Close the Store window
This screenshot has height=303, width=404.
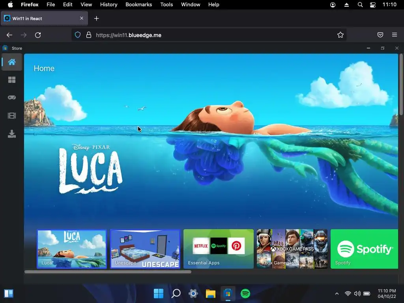point(397,48)
